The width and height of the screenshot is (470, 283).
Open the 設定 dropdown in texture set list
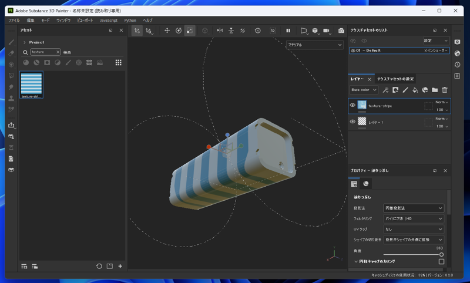pyautogui.click(x=436, y=41)
